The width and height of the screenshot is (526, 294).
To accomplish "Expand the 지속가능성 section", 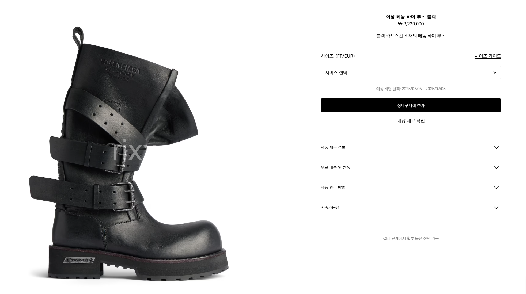I will [x=411, y=208].
